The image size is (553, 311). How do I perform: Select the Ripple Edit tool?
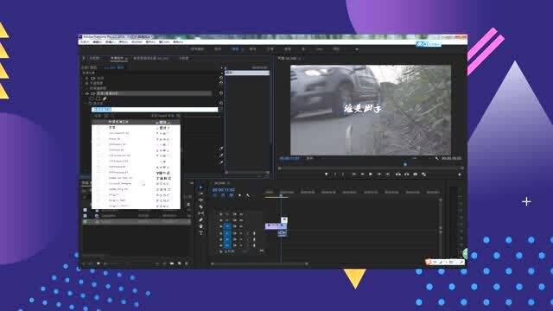pos(201,200)
